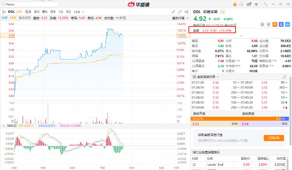292x170 pixels.
Task: Expand the chart to full screen
Action: point(180,12)
